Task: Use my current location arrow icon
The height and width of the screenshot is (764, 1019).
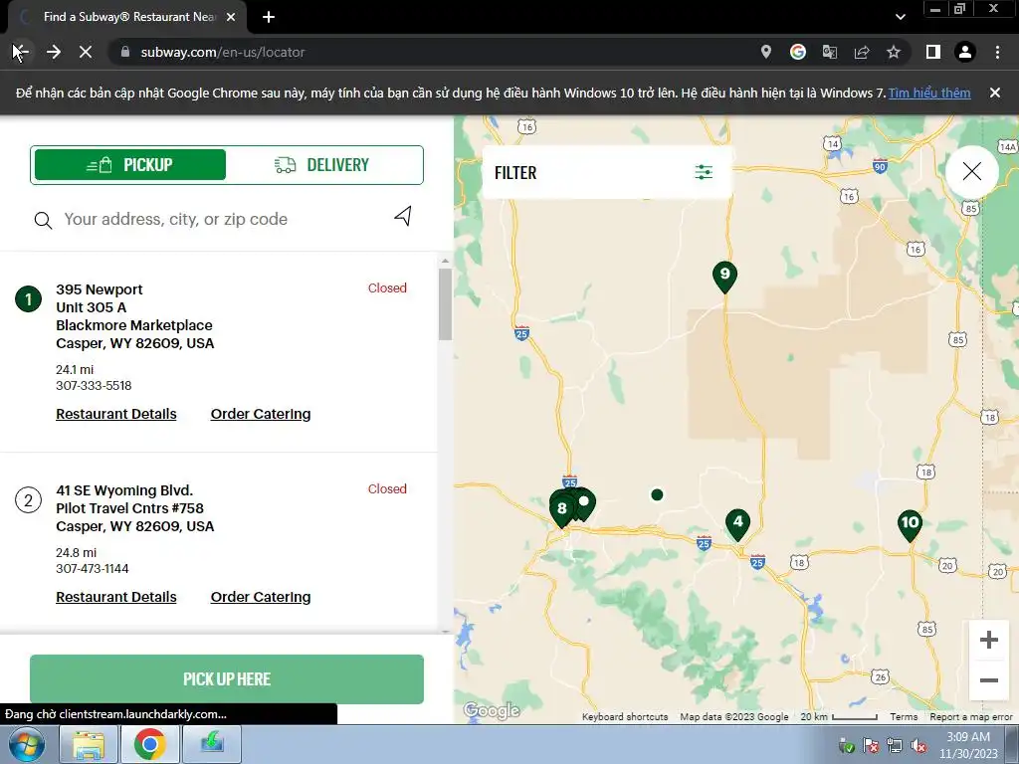Action: pyautogui.click(x=403, y=216)
